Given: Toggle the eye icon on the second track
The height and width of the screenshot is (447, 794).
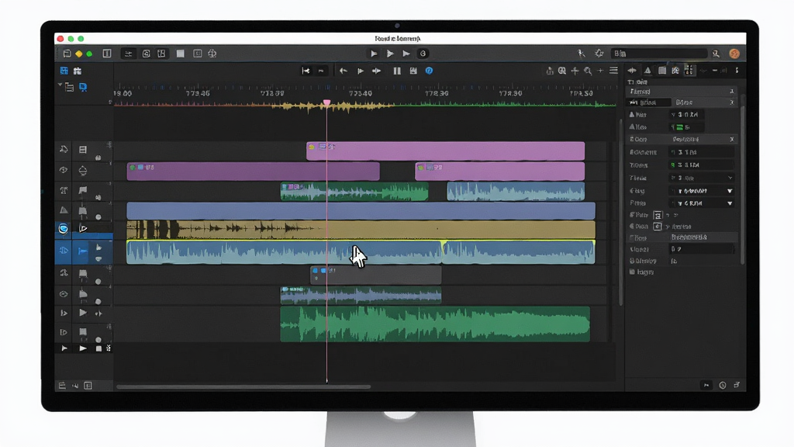Looking at the screenshot, I should (64, 170).
